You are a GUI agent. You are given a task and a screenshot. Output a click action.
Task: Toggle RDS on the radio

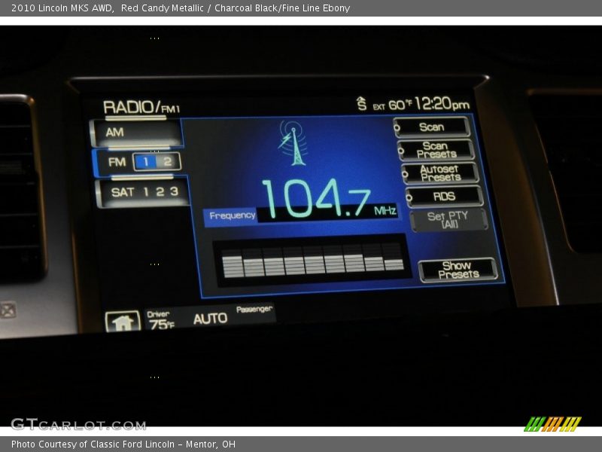coord(445,197)
